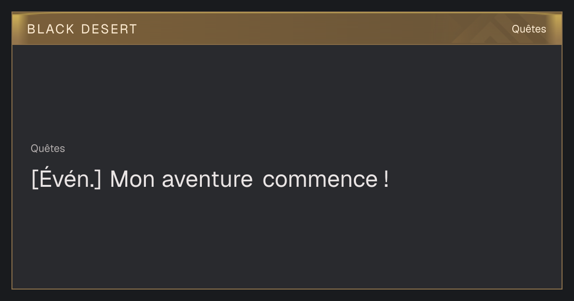The width and height of the screenshot is (574, 301).
Task: Click the closing bracket after Évén.
Action: coord(98,180)
